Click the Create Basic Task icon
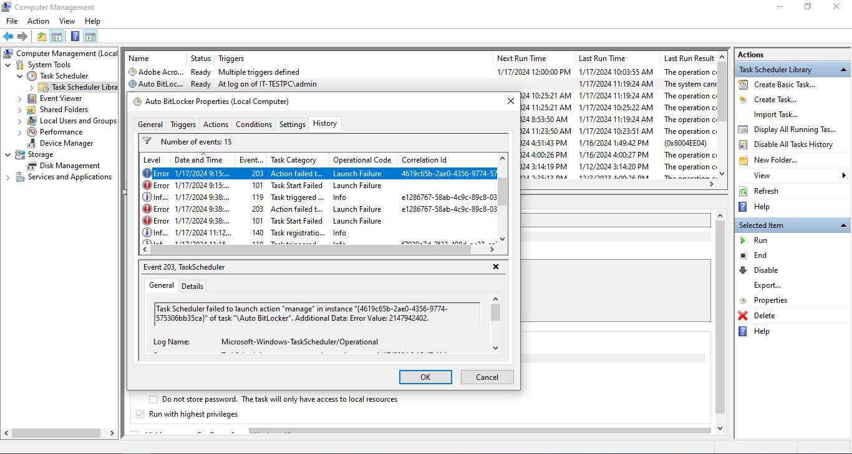Image resolution: width=852 pixels, height=454 pixels. [743, 85]
